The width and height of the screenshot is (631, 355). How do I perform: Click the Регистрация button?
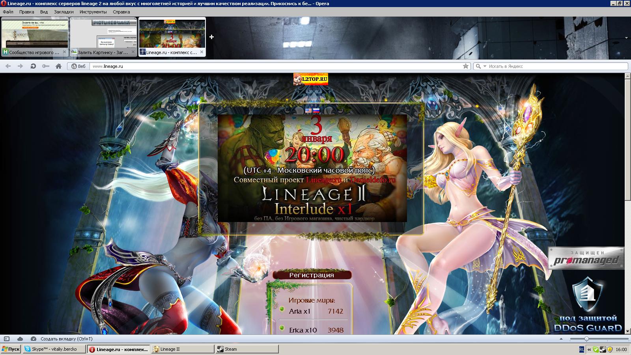312,275
